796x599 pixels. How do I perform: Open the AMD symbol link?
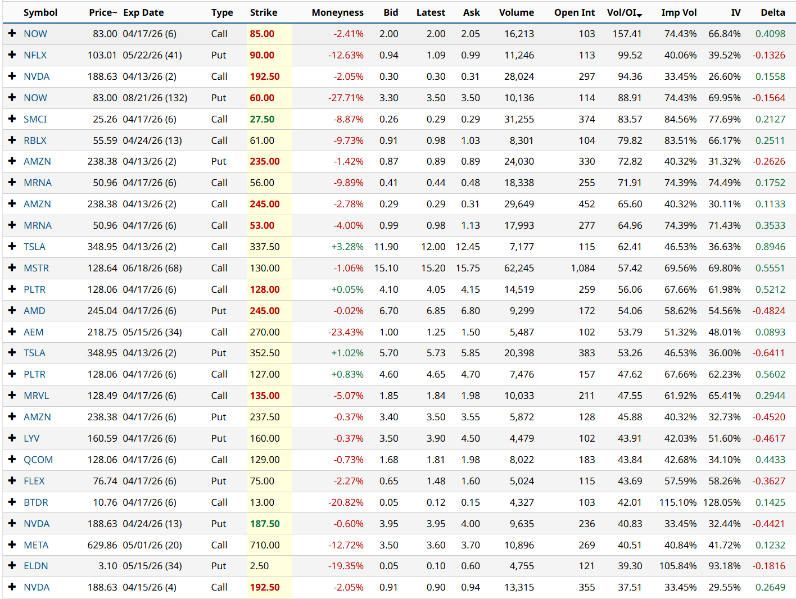pyautogui.click(x=34, y=311)
